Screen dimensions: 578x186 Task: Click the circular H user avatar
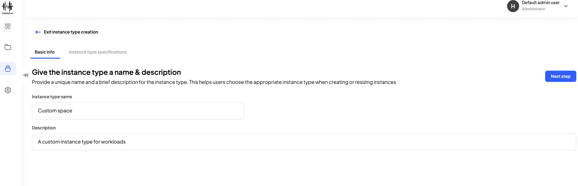tap(513, 6)
